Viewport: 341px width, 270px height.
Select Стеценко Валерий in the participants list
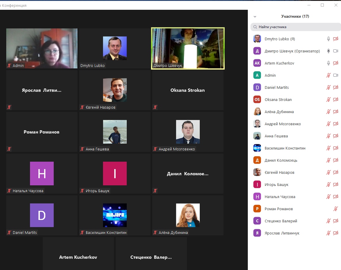(281, 221)
